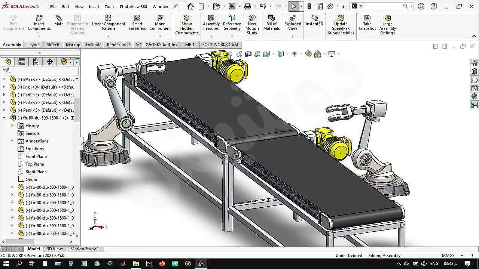Open Reference Geometry dropdown arrow

(x=232, y=36)
